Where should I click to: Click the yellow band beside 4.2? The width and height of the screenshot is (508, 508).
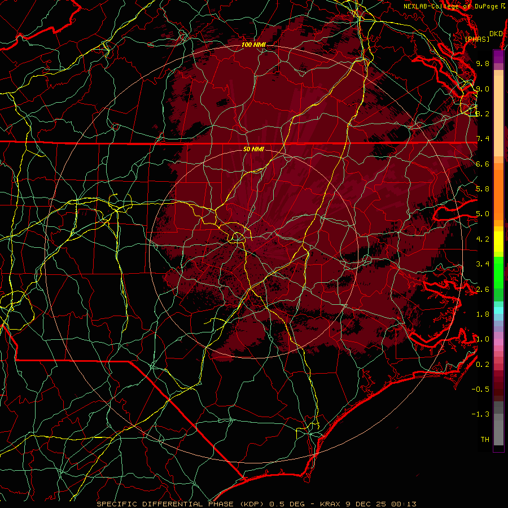[x=498, y=242]
